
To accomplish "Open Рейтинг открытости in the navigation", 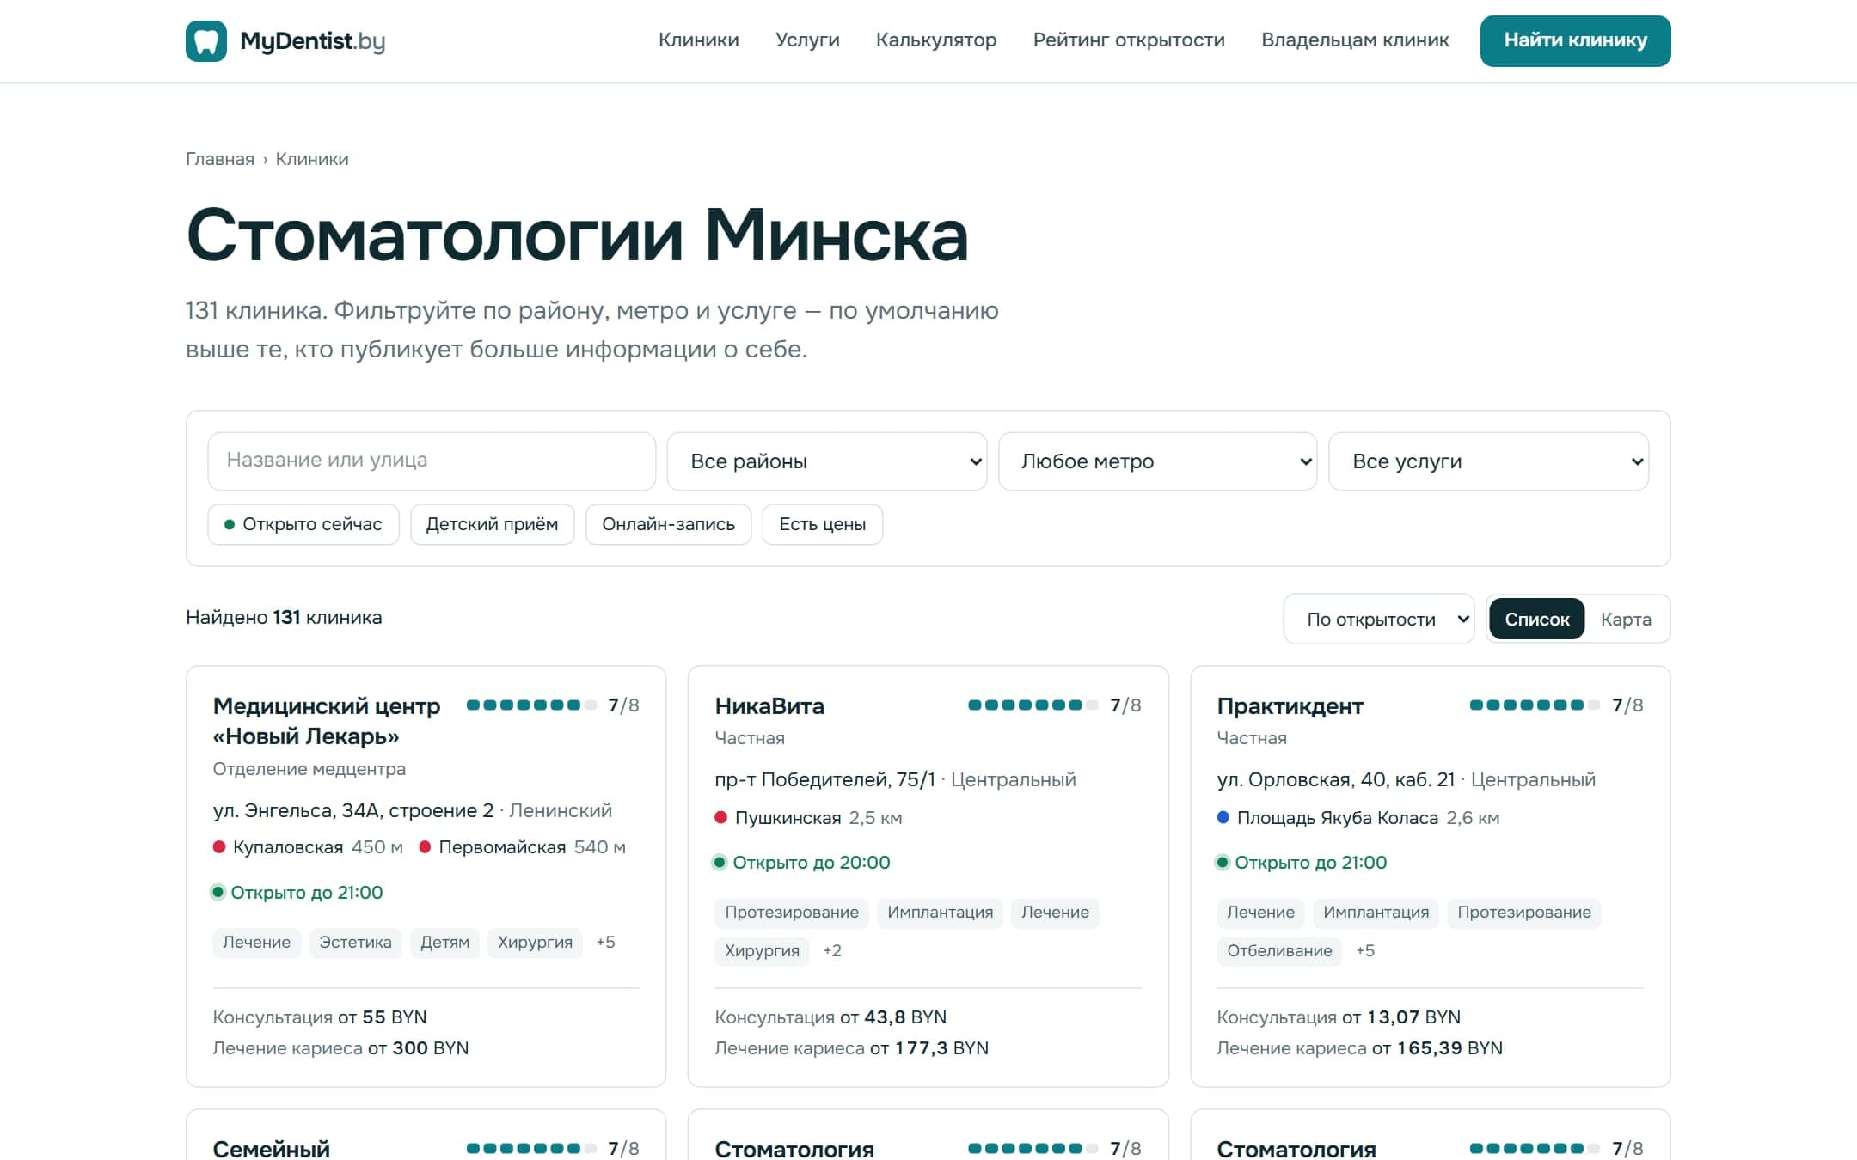I will coord(1129,40).
